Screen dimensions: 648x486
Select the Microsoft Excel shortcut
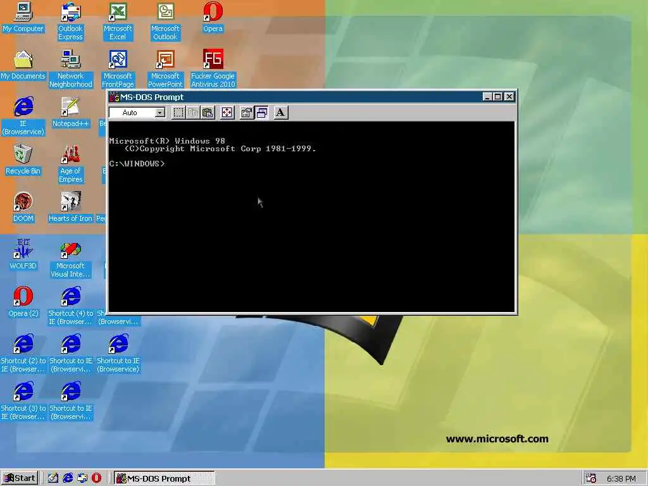click(118, 22)
